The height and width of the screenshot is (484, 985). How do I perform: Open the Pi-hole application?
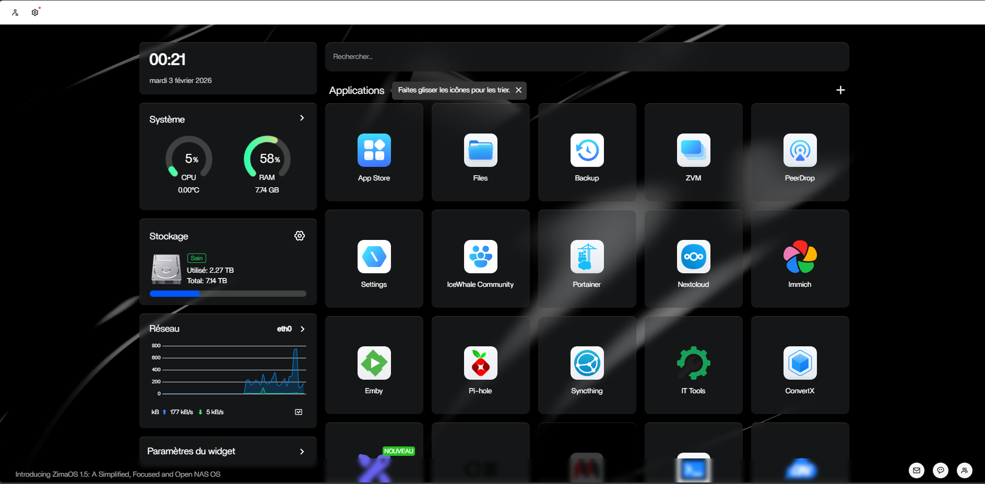[x=480, y=364]
